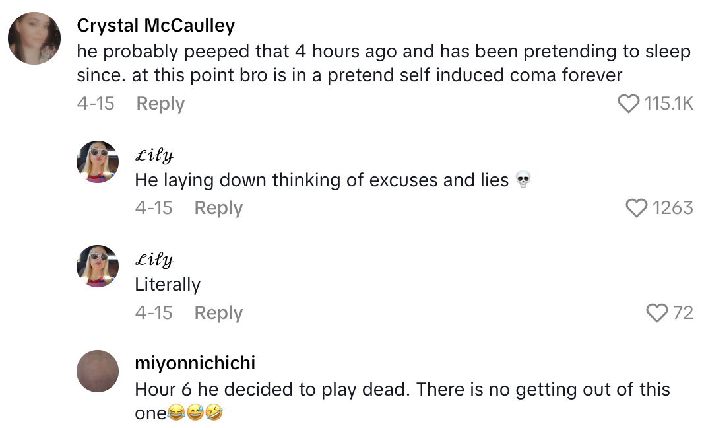Screen dimensions: 702x428
Task: Open Lily's username above the excuses comment
Action: pyautogui.click(x=154, y=155)
